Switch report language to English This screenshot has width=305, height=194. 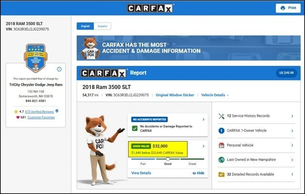[85, 26]
